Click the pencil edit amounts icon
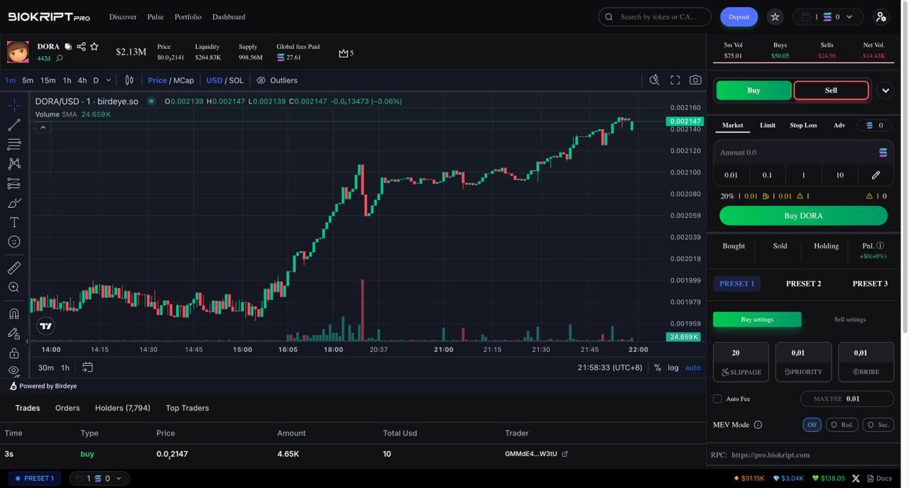The width and height of the screenshot is (909, 488). pos(876,175)
